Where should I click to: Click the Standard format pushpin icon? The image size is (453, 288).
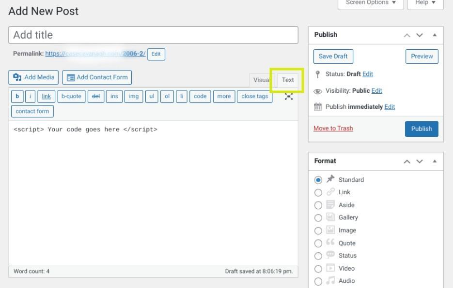(330, 179)
